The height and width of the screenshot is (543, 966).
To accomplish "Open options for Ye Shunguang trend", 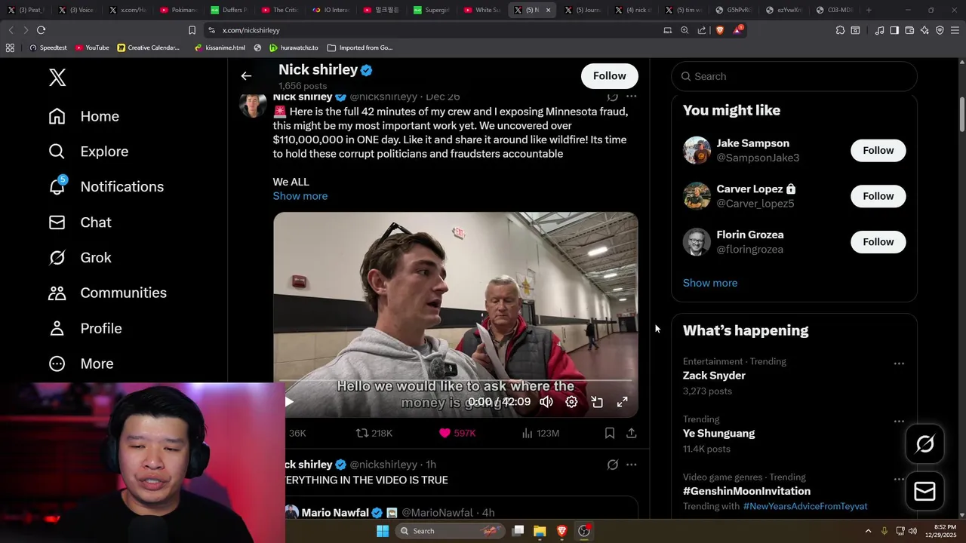I will click(x=899, y=422).
